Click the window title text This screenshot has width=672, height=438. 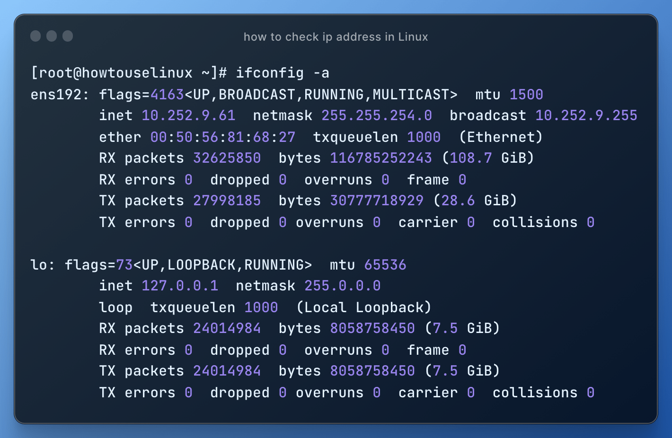click(x=336, y=36)
